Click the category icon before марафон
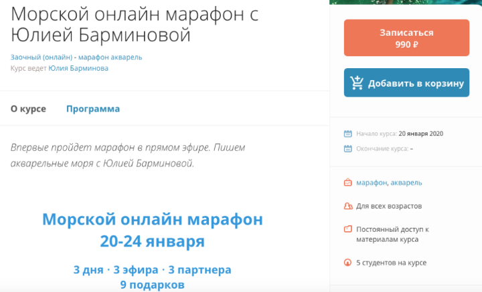 (347, 182)
